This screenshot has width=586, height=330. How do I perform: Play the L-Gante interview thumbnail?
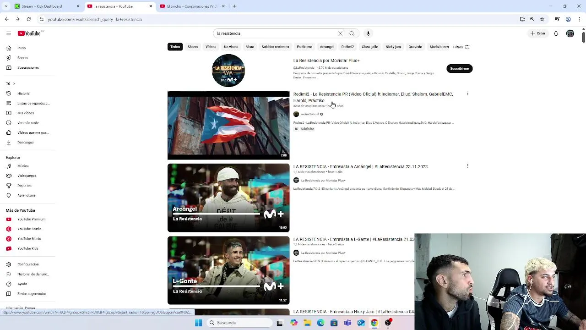pos(228,270)
